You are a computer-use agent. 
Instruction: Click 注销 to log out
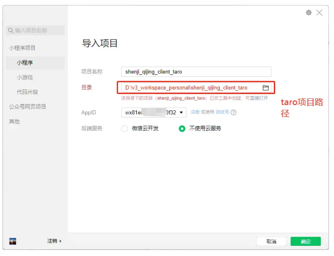click(52, 241)
